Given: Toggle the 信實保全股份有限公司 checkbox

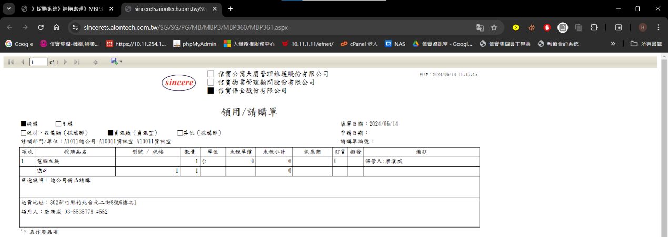Looking at the screenshot, I should pos(211,90).
